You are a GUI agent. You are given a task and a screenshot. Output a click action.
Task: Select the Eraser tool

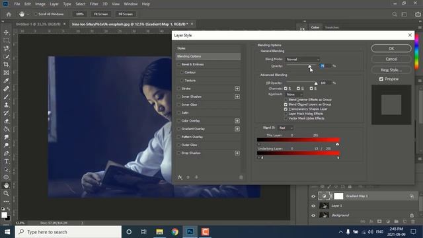click(6, 121)
